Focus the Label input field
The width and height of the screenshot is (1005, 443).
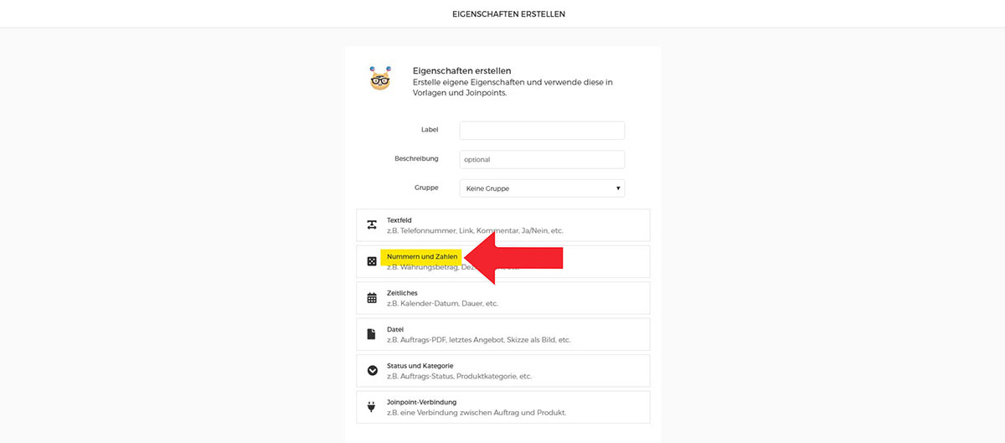pos(542,131)
